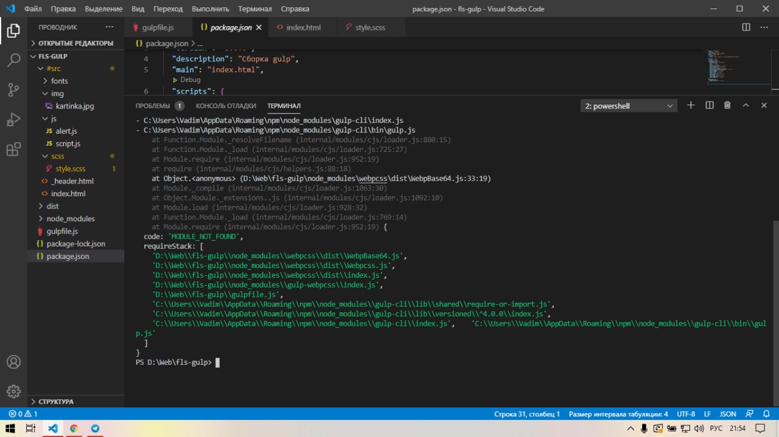The height and width of the screenshot is (437, 779).
Task: Open alert.js in explorer tree
Action: [76, 131]
